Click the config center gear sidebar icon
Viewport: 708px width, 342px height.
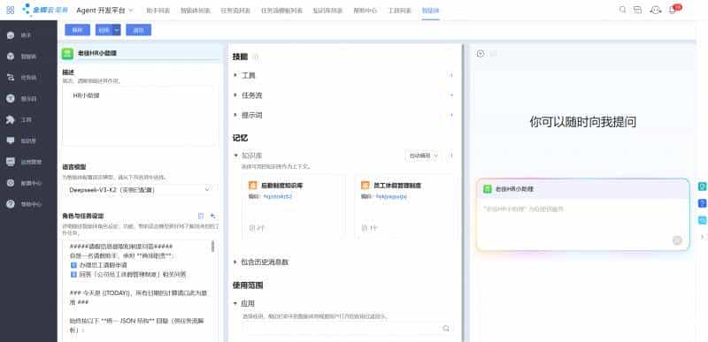coord(11,183)
